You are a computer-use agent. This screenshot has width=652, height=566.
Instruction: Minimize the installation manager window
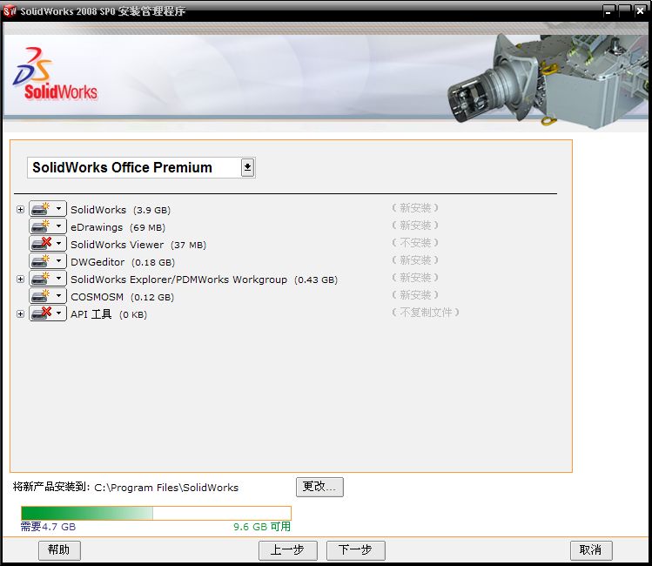[x=609, y=10]
